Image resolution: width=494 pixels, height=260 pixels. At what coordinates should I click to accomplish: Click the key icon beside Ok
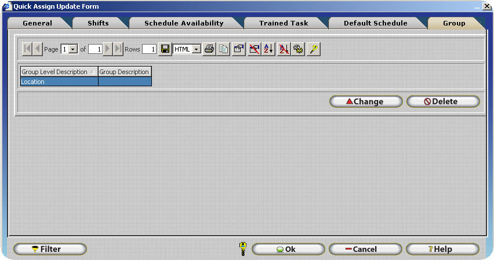243,249
